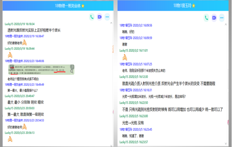Start voice call with 刘金林
The image size is (232, 147).
click(92, 17)
